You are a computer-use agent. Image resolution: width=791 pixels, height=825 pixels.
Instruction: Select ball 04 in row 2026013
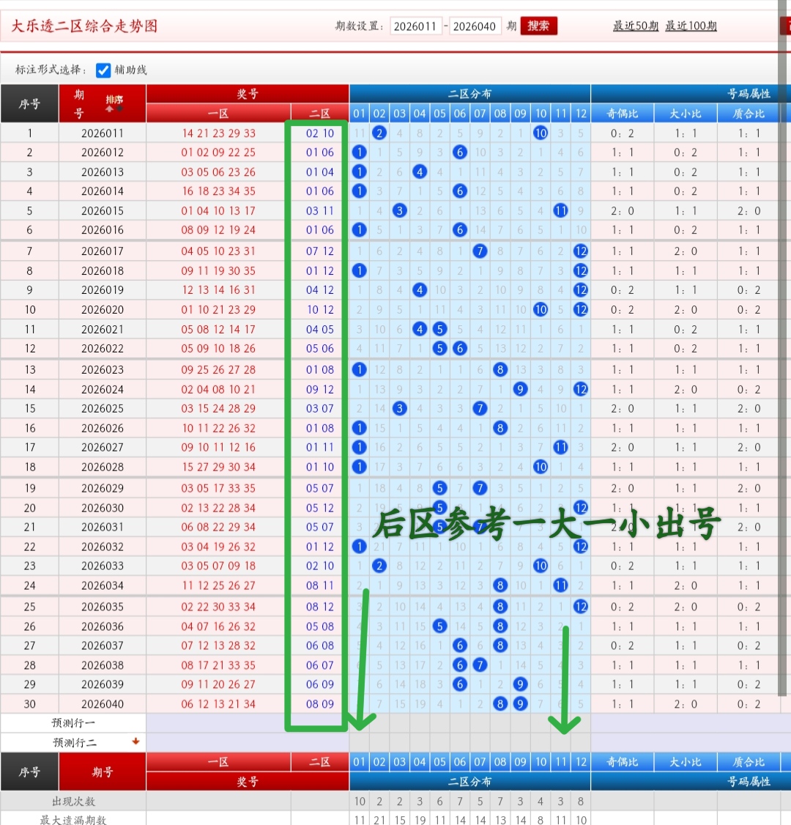420,172
